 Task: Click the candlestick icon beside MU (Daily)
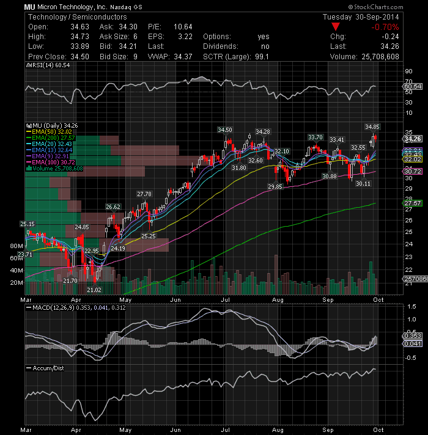click(x=29, y=126)
